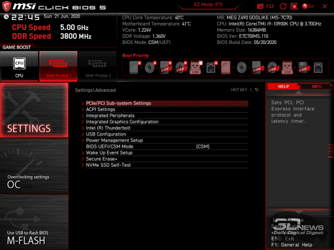Open HOT KEY list
This screenshot has width=334, height=250.
(238, 89)
